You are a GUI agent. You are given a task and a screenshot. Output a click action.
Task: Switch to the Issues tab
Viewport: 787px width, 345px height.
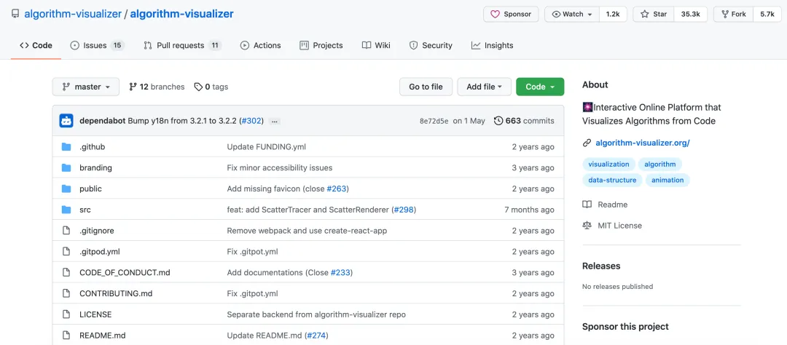97,45
